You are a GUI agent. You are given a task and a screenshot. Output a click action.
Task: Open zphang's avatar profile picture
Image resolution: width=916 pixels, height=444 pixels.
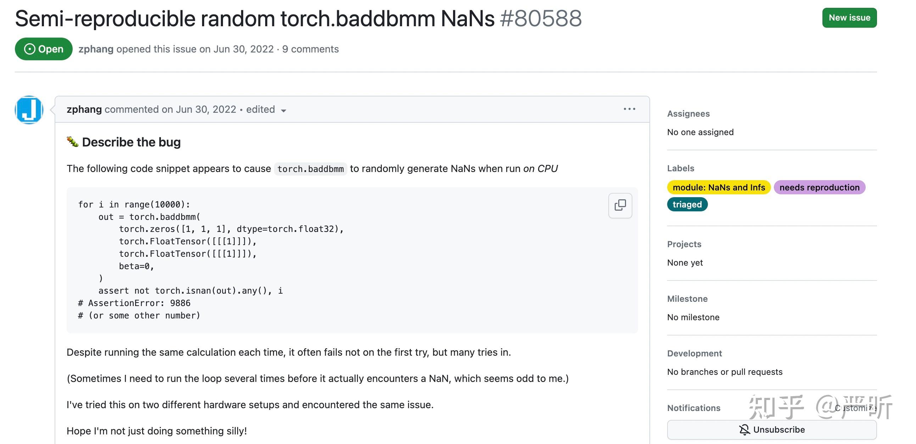point(29,110)
